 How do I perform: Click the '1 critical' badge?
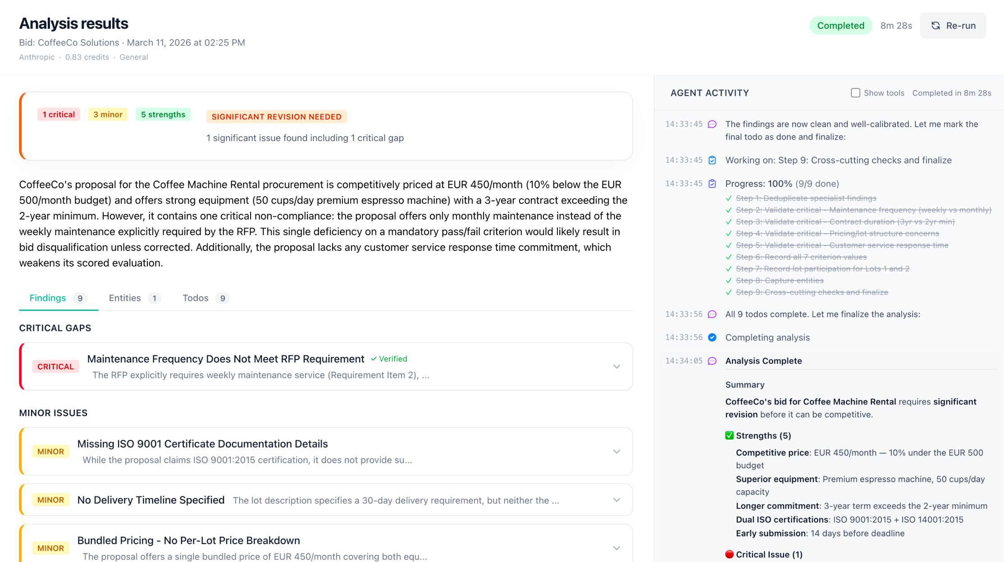59,114
